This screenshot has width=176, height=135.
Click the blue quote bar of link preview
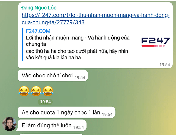(x=23, y=44)
